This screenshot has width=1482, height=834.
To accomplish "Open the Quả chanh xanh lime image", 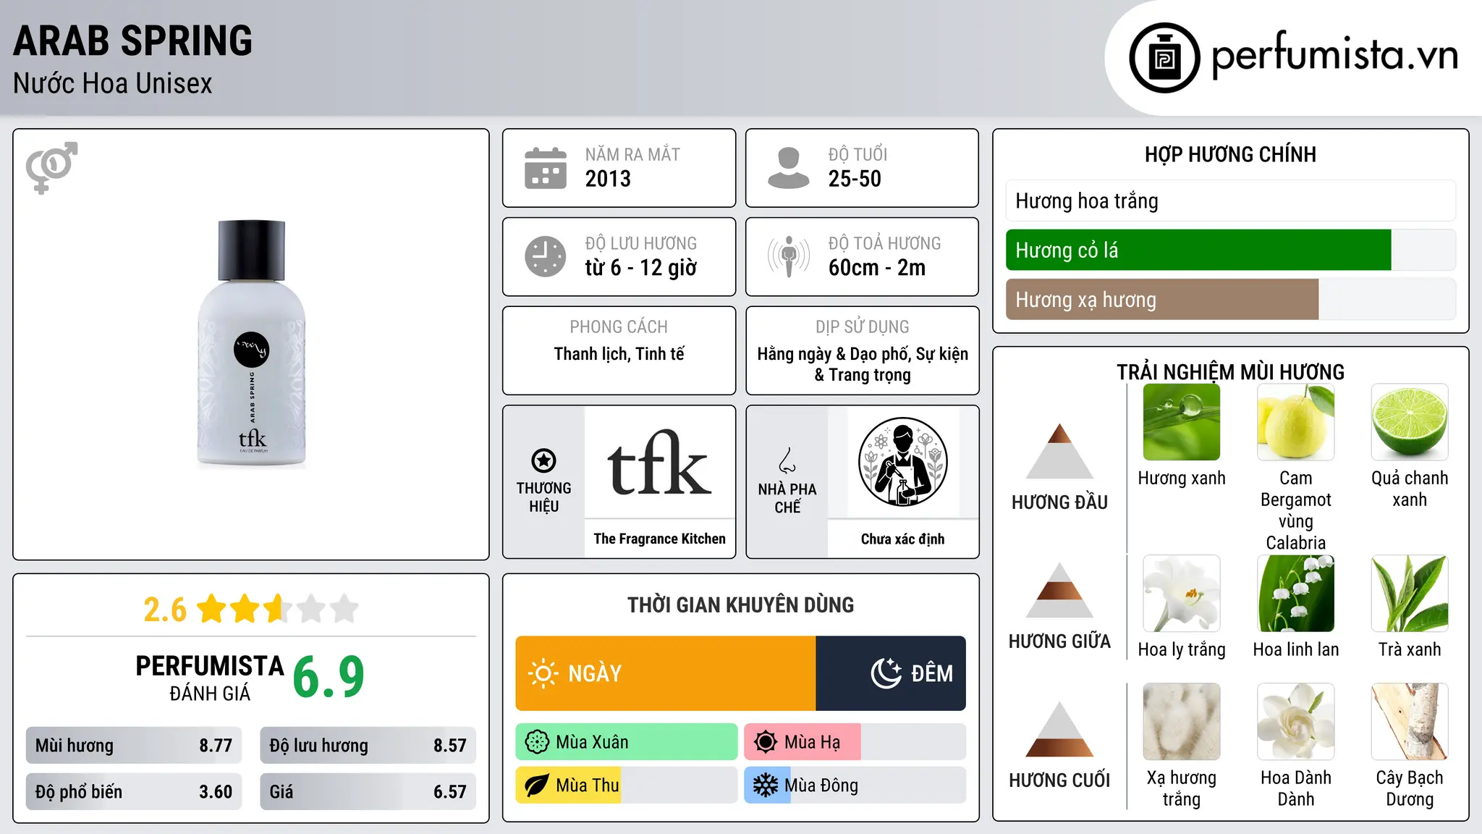I will (1410, 422).
